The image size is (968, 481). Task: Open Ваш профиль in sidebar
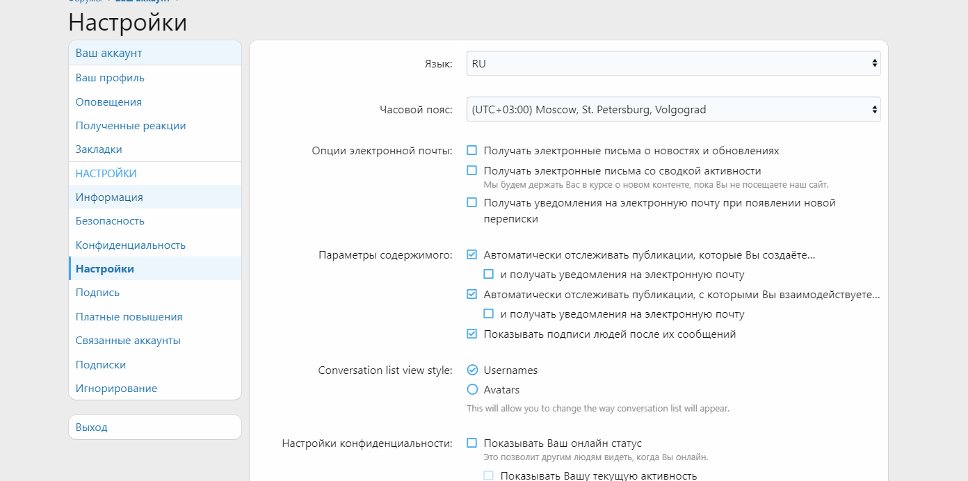(110, 78)
